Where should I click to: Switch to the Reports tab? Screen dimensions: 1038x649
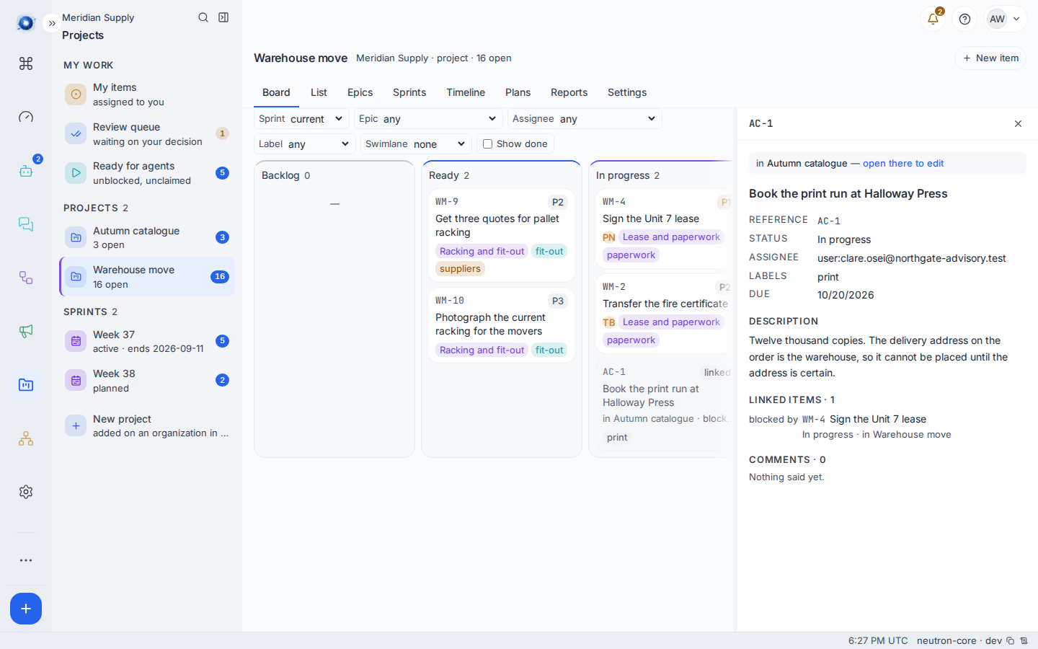click(569, 92)
